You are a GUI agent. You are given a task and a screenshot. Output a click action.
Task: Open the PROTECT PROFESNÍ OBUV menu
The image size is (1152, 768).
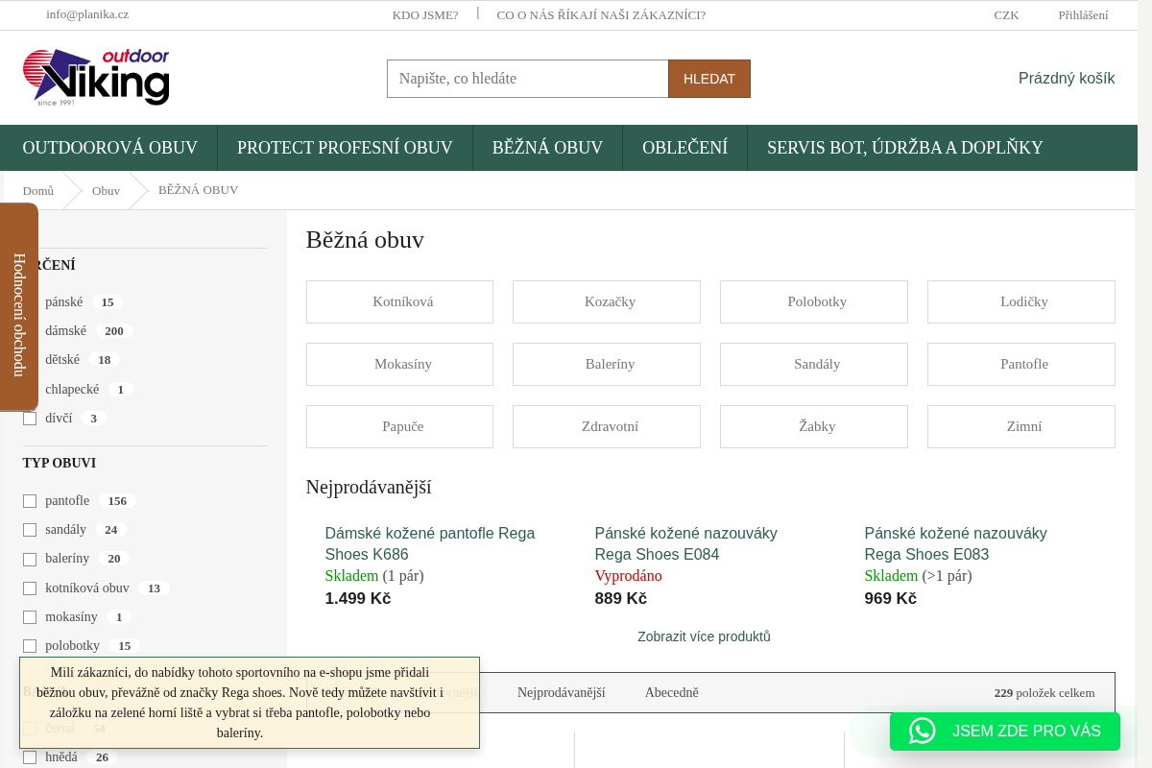345,148
